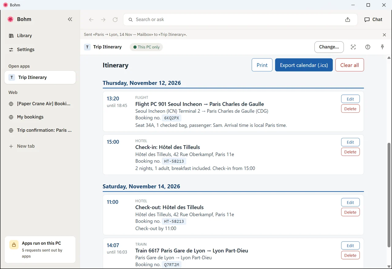This screenshot has width=392, height=269.
Task: Select the Trip Itinerary open app
Action: (40, 77)
